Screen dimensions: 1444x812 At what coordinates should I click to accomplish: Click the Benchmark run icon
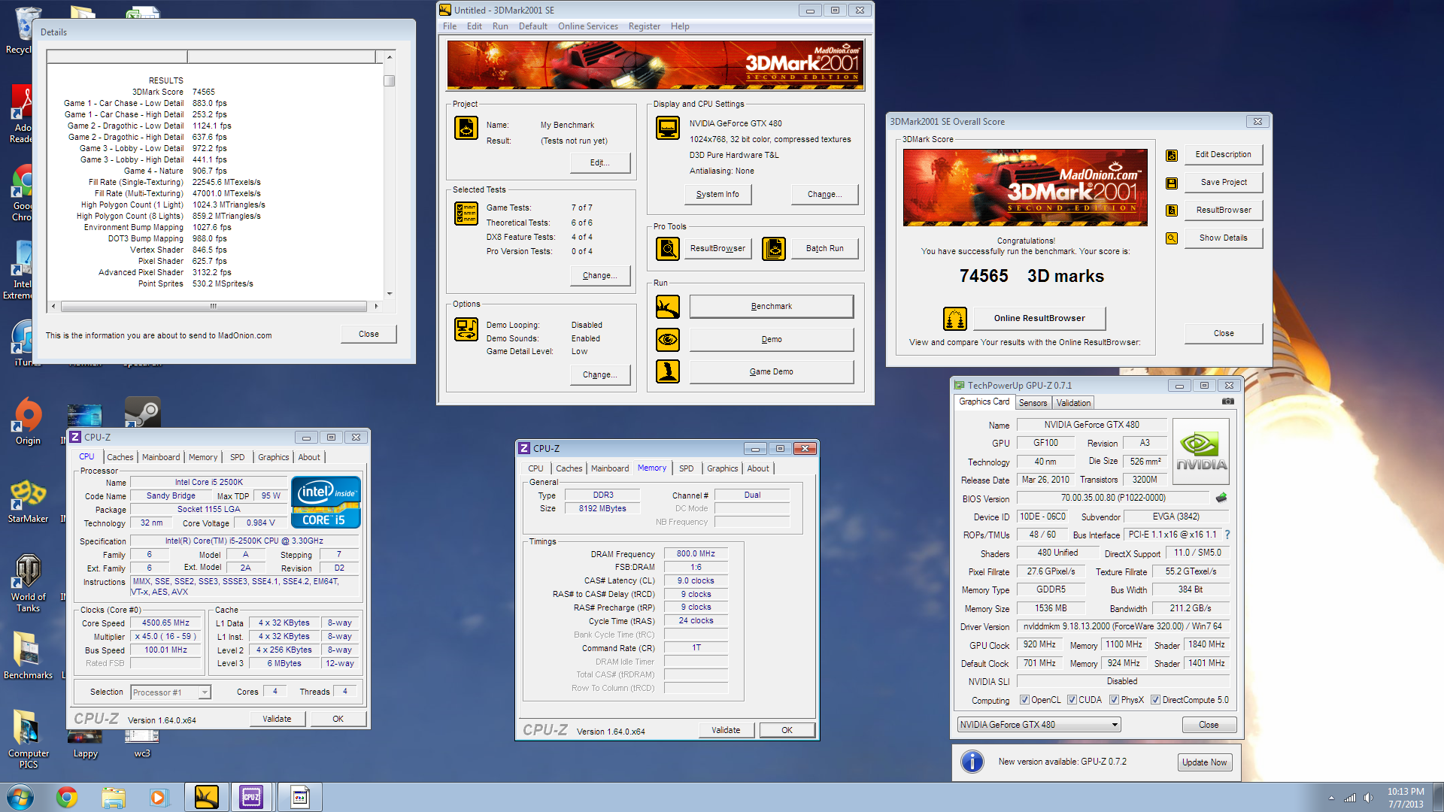click(x=667, y=307)
